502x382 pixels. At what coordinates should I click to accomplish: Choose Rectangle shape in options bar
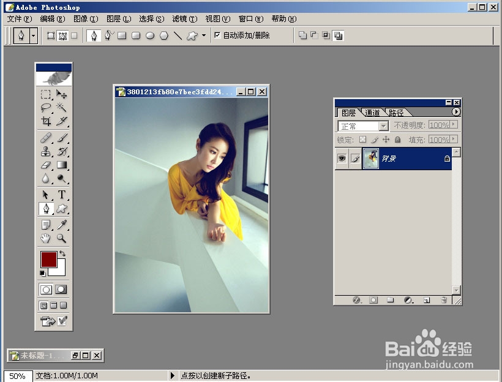tap(122, 36)
